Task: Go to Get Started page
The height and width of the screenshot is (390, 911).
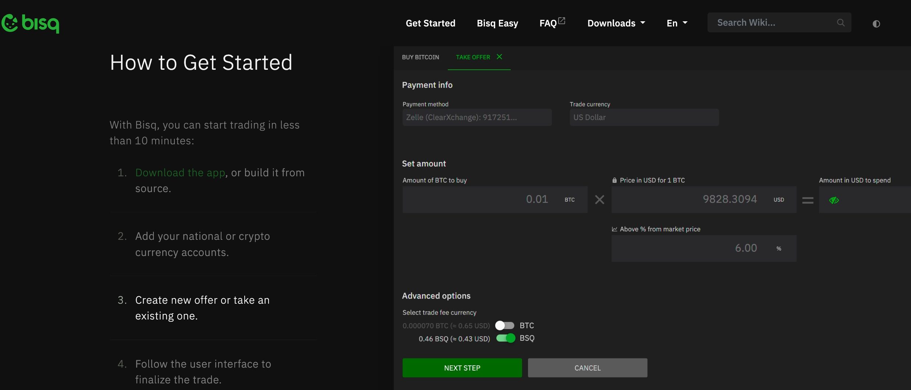Action: [x=430, y=23]
